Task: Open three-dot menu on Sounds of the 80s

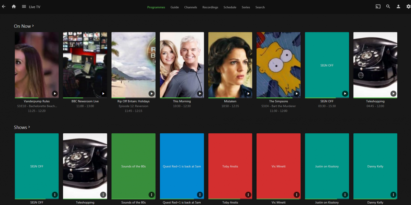Action: point(152,195)
